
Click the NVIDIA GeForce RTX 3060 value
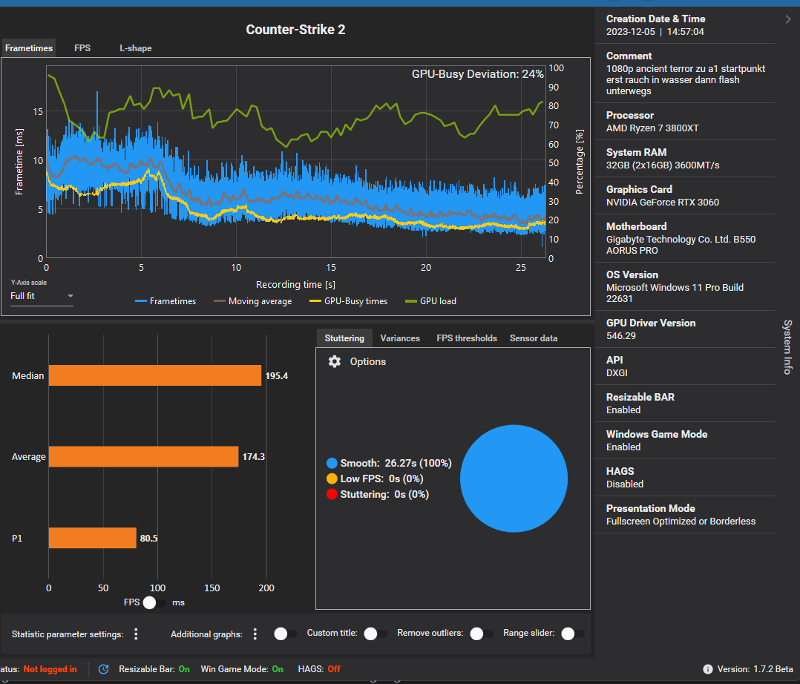[x=662, y=203]
